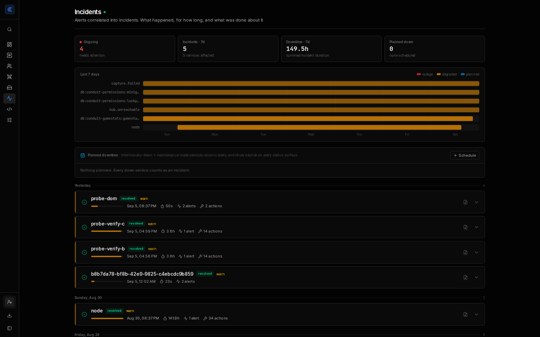Viewport: 540px width, 337px height.
Task: Export report icon for probe-dom incident
Action: coord(465,202)
